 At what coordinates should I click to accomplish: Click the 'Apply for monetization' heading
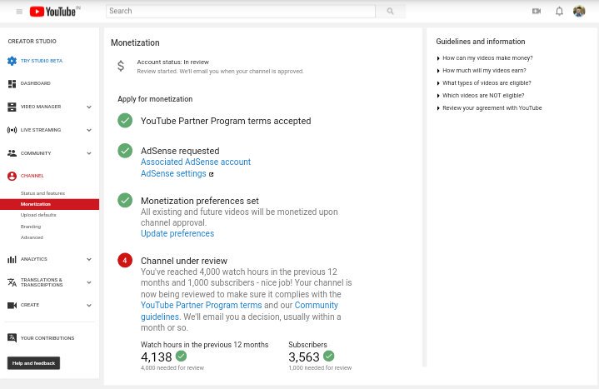click(x=155, y=99)
